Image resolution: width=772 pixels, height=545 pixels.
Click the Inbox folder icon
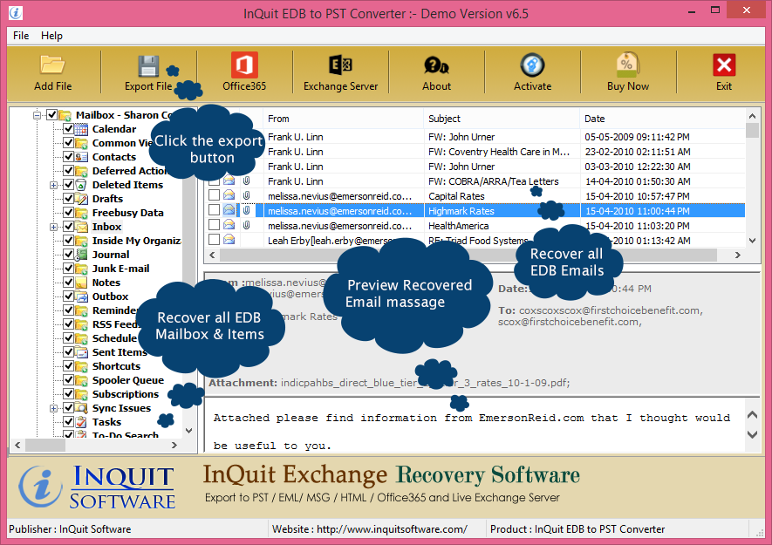81,227
